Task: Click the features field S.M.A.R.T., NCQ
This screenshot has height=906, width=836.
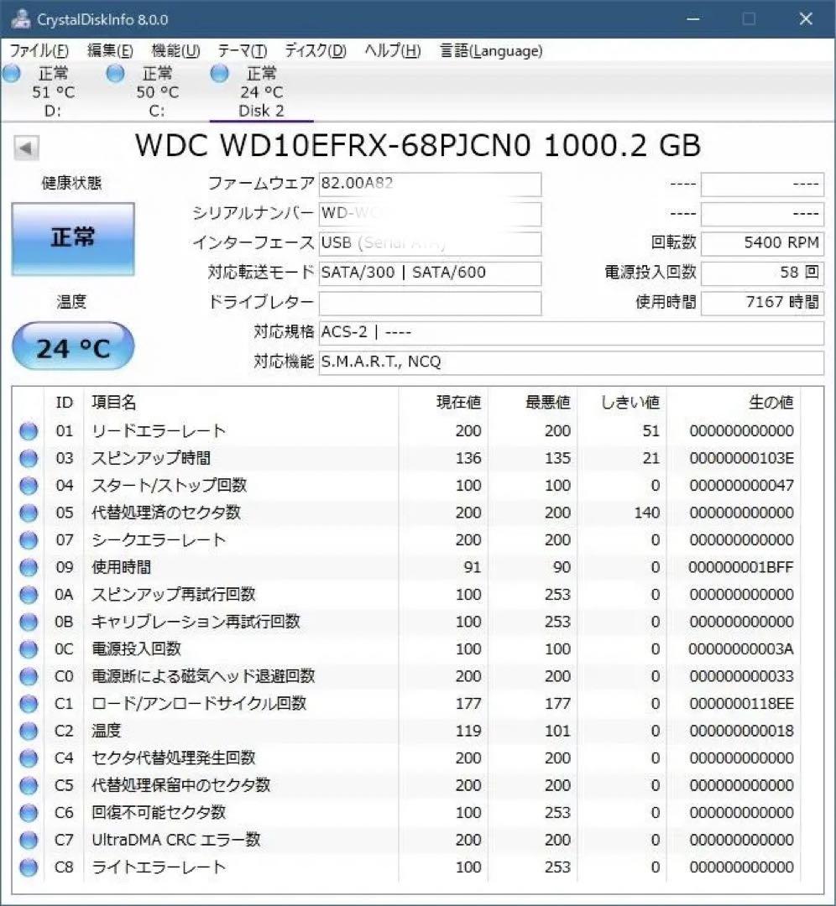Action: (572, 363)
